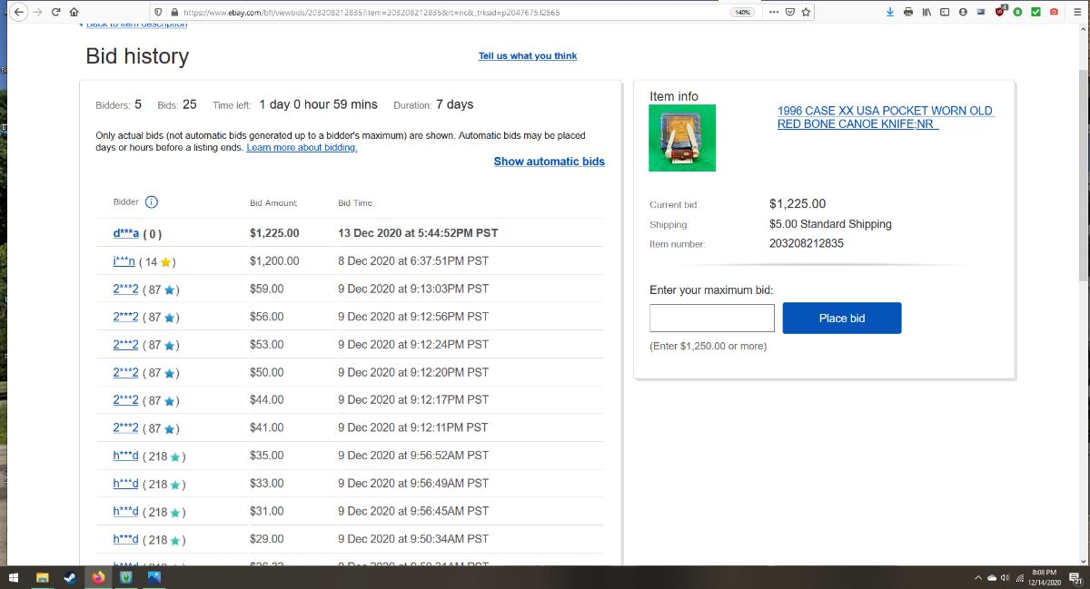Open the Windows Start menu
The width and height of the screenshot is (1090, 589).
[14, 577]
